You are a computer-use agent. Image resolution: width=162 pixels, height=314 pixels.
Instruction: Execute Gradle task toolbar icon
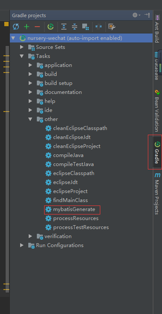click(x=51, y=27)
